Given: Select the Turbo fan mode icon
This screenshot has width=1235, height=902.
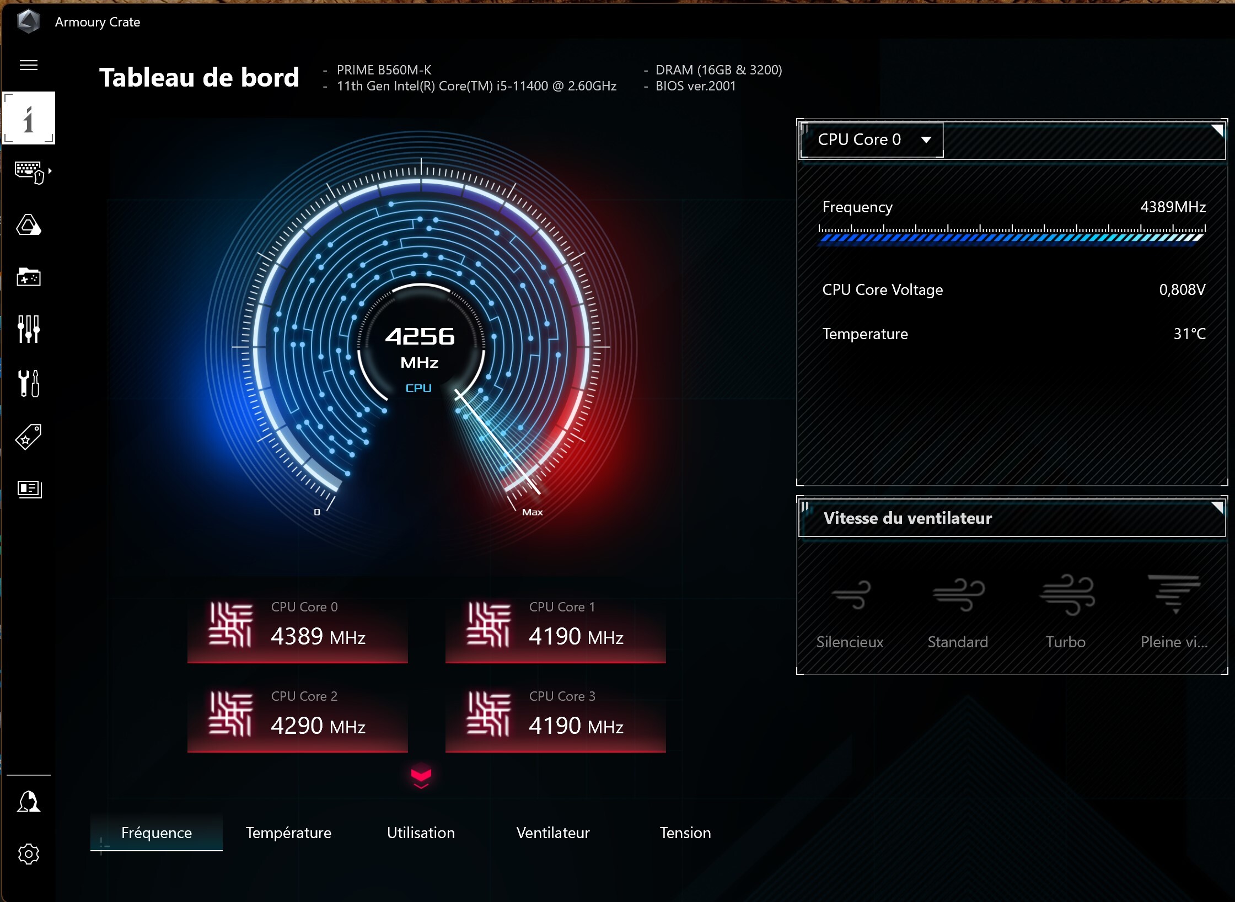Looking at the screenshot, I should coord(1067,595).
